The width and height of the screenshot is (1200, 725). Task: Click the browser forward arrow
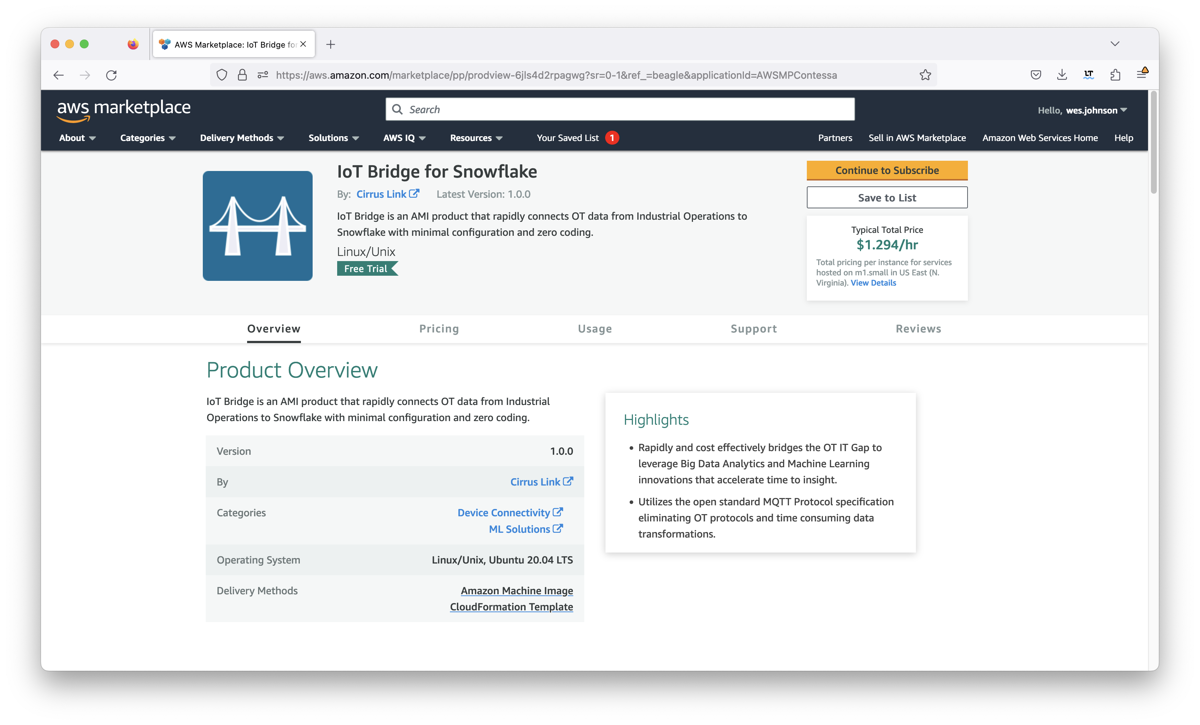[85, 75]
